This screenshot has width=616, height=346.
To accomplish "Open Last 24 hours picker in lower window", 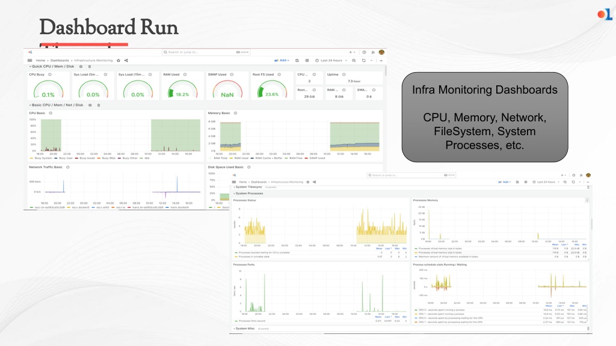I will (546, 182).
